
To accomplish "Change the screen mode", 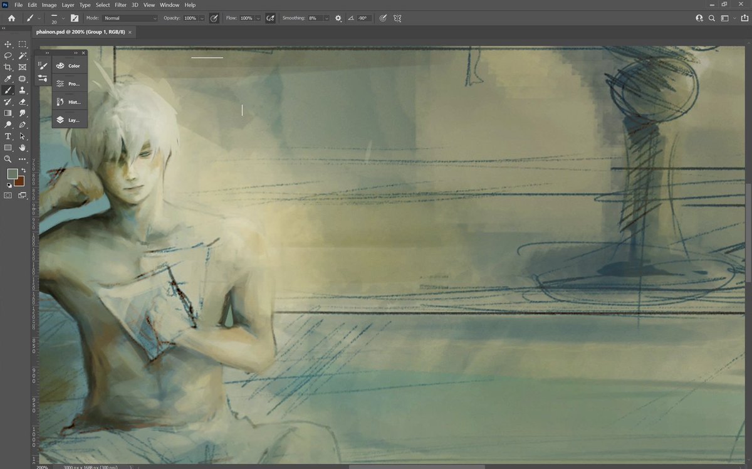I will (x=23, y=195).
